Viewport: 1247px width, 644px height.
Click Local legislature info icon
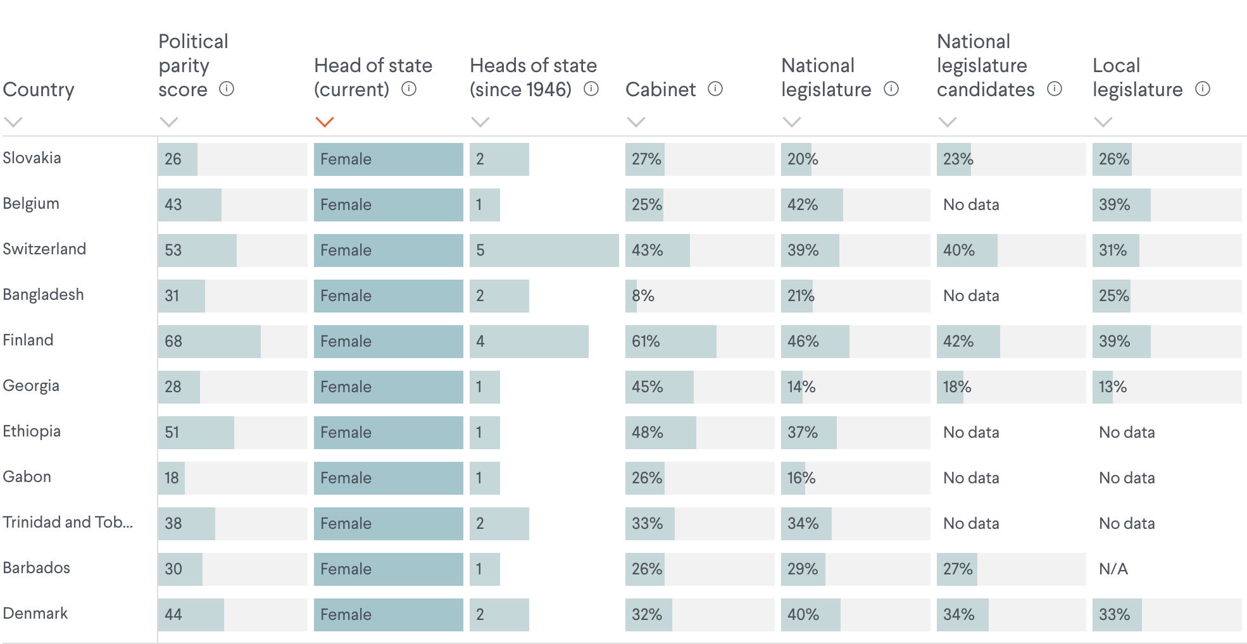point(1203,89)
